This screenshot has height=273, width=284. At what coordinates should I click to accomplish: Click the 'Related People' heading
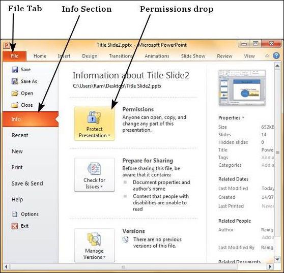pos(235,221)
